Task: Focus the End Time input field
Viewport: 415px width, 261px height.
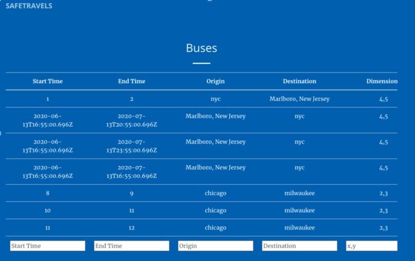Action: [131, 246]
